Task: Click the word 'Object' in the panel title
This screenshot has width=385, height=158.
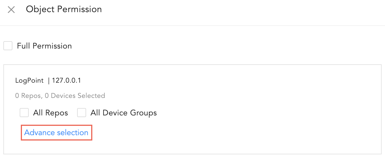Action: (x=40, y=9)
